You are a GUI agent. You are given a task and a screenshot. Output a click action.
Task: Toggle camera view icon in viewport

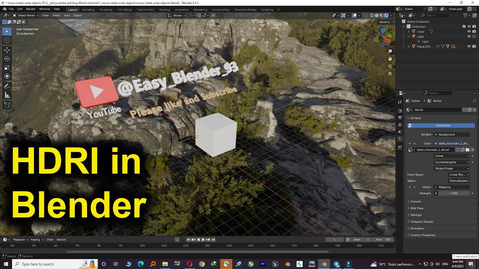click(390, 66)
